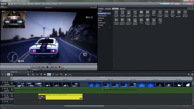This screenshot has height=109, width=194.
Task: Solo track 2 with S button
Action: click(x=3, y=89)
